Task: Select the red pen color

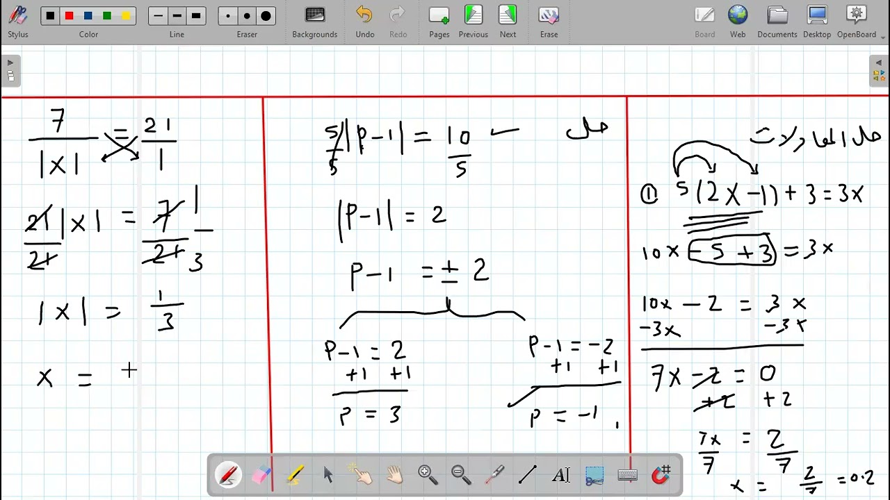Action: pos(69,16)
